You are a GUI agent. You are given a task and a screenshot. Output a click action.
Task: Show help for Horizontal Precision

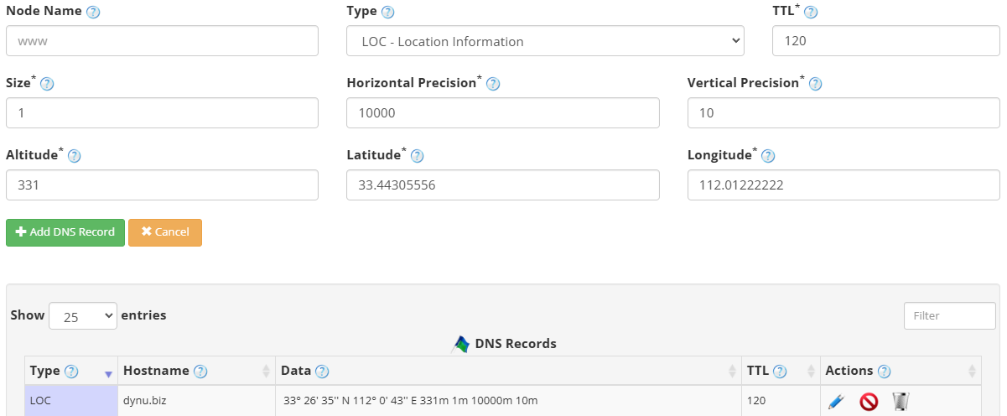[493, 84]
